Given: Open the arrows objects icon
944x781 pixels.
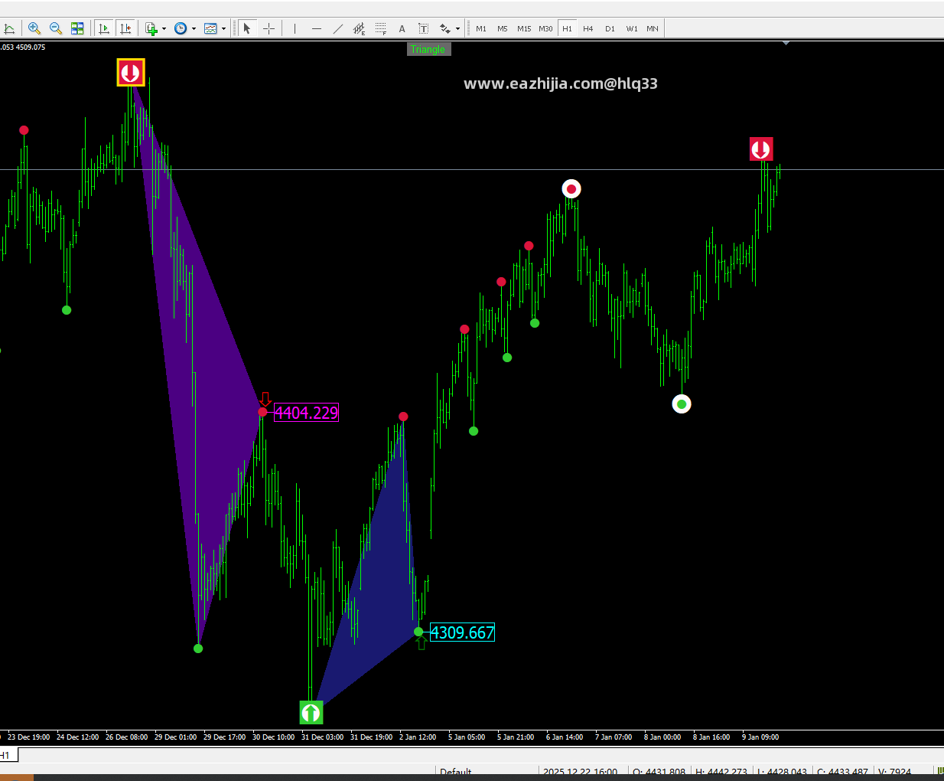Looking at the screenshot, I should (445, 28).
